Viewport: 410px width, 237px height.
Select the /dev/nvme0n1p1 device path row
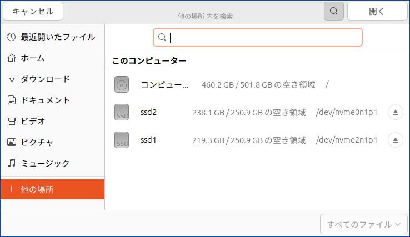346,112
